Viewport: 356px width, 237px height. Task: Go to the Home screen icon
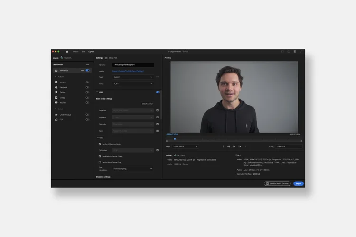click(67, 52)
